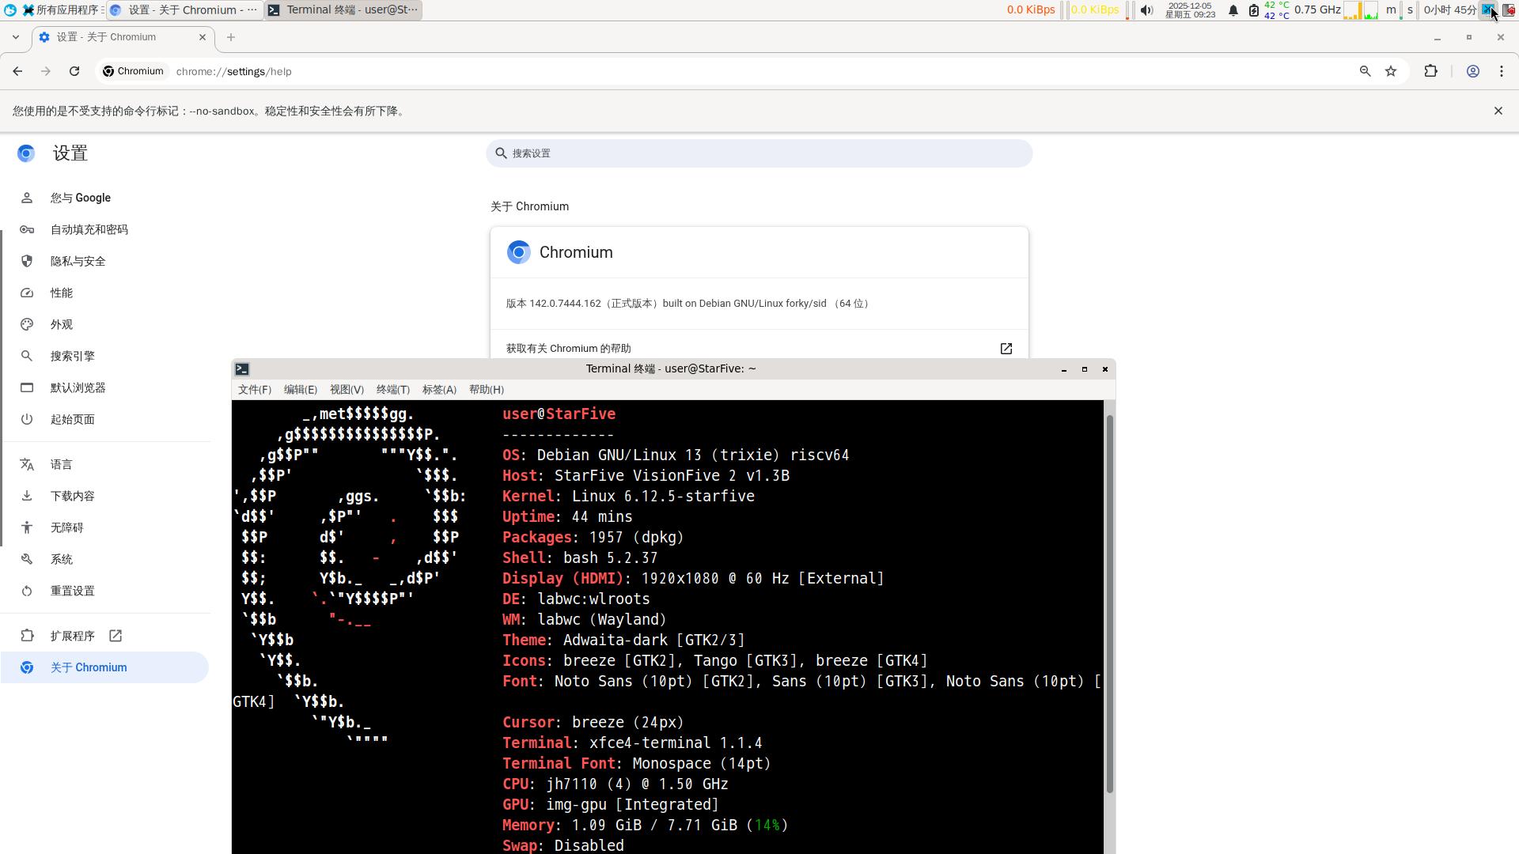Viewport: 1519px width, 854px height.
Task: Select 隐私与安全 in settings sidebar
Action: (78, 261)
